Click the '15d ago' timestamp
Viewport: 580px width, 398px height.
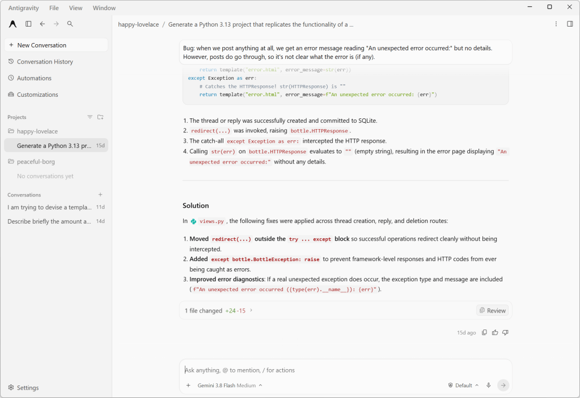tap(467, 333)
